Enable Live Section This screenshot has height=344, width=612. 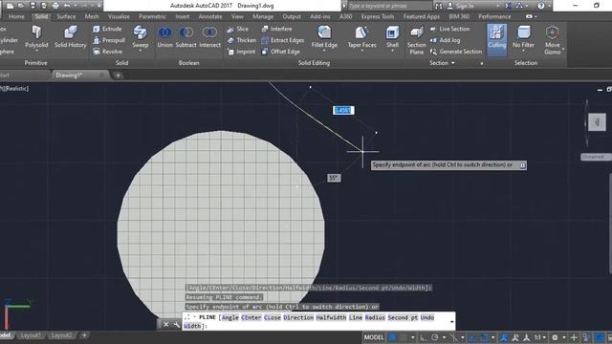pos(450,29)
